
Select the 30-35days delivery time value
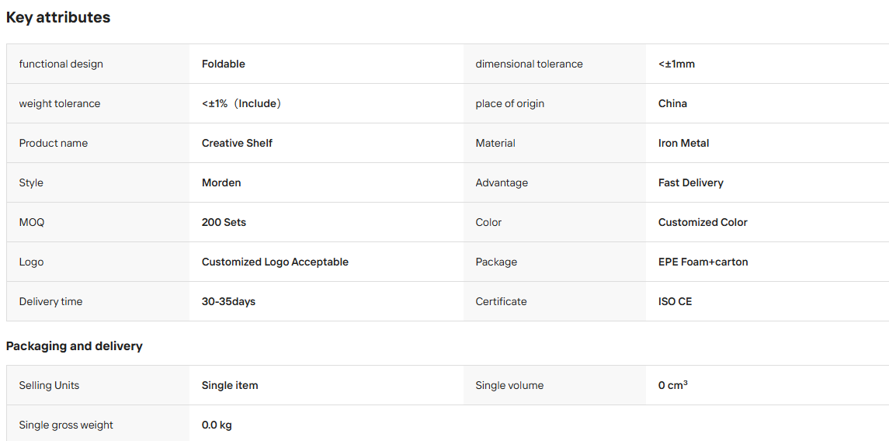228,302
